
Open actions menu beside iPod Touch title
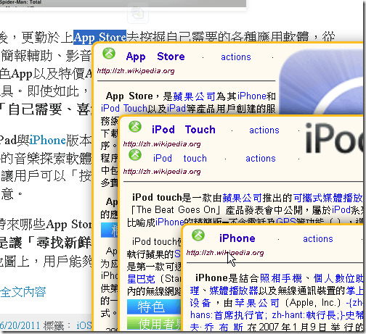pos(264,130)
